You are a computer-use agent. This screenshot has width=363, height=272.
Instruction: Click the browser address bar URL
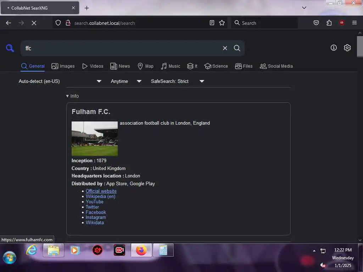point(105,23)
